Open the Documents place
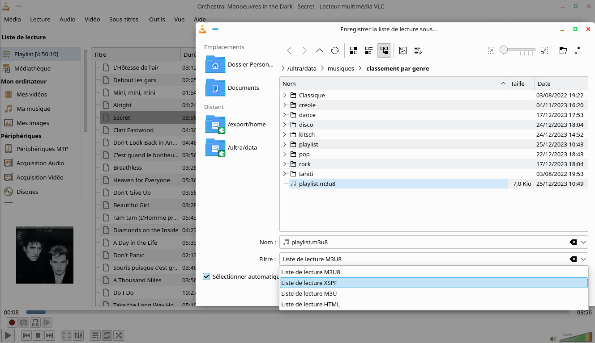 (x=232, y=88)
